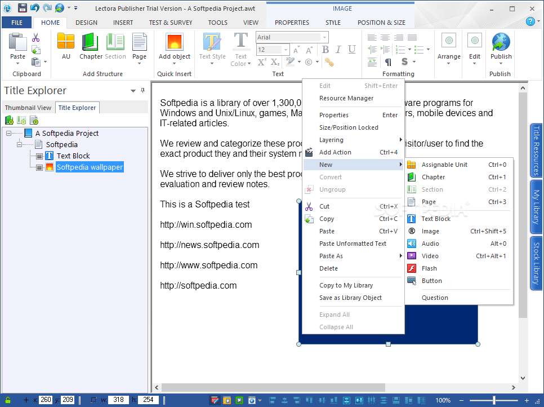
Task: Click the Paste clipboard icon
Action: tap(17, 42)
